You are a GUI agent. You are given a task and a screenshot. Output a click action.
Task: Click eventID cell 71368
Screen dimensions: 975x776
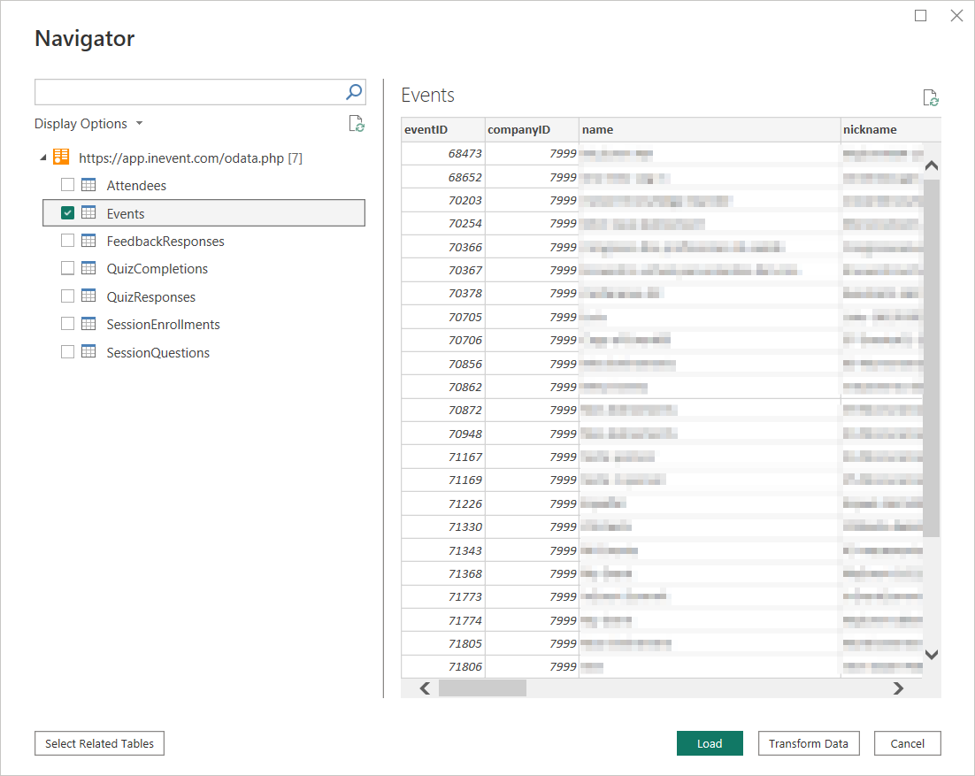click(442, 573)
